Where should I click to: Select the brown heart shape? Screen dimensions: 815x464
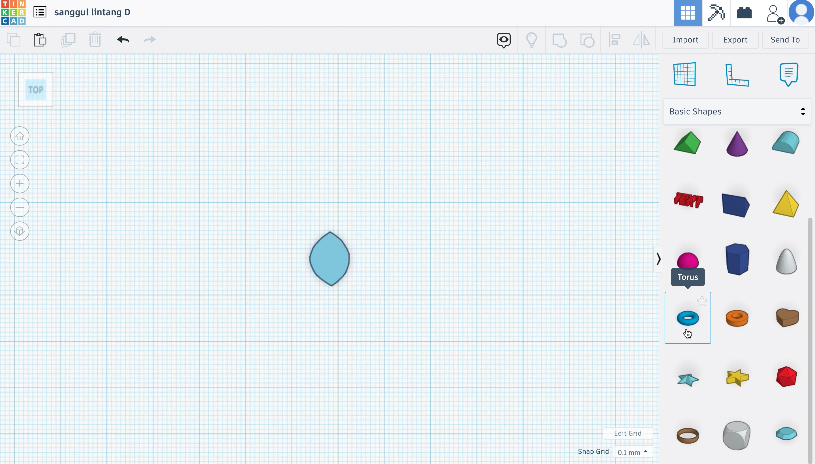[786, 317]
